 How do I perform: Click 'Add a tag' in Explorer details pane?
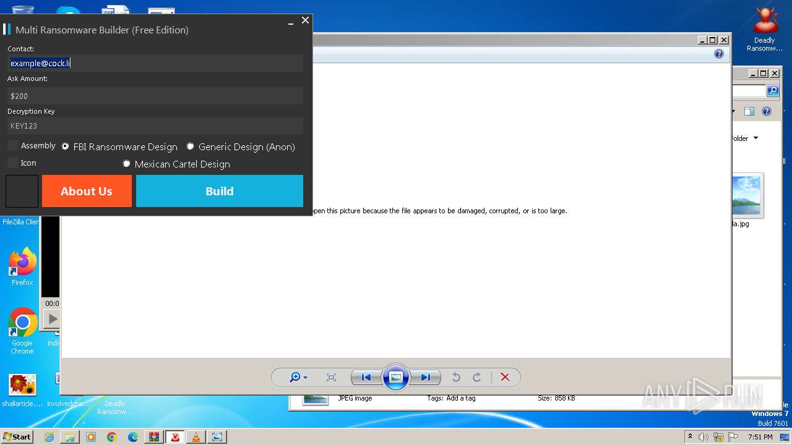[x=460, y=398]
